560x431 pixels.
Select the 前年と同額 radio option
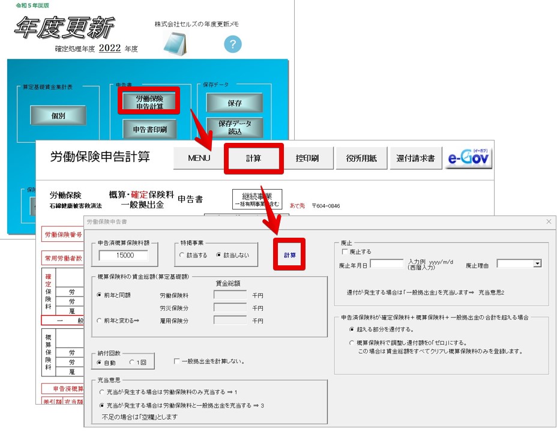[x=114, y=295]
